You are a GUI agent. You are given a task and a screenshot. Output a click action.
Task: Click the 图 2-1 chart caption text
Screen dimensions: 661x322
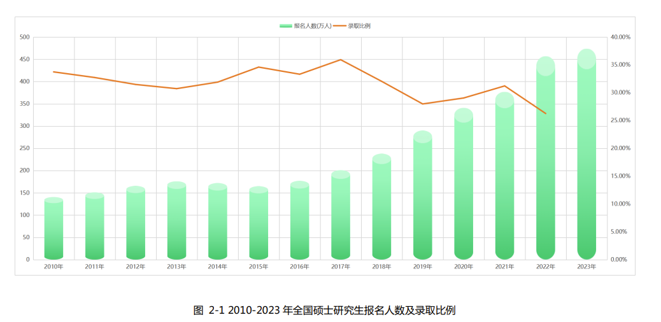325,311
